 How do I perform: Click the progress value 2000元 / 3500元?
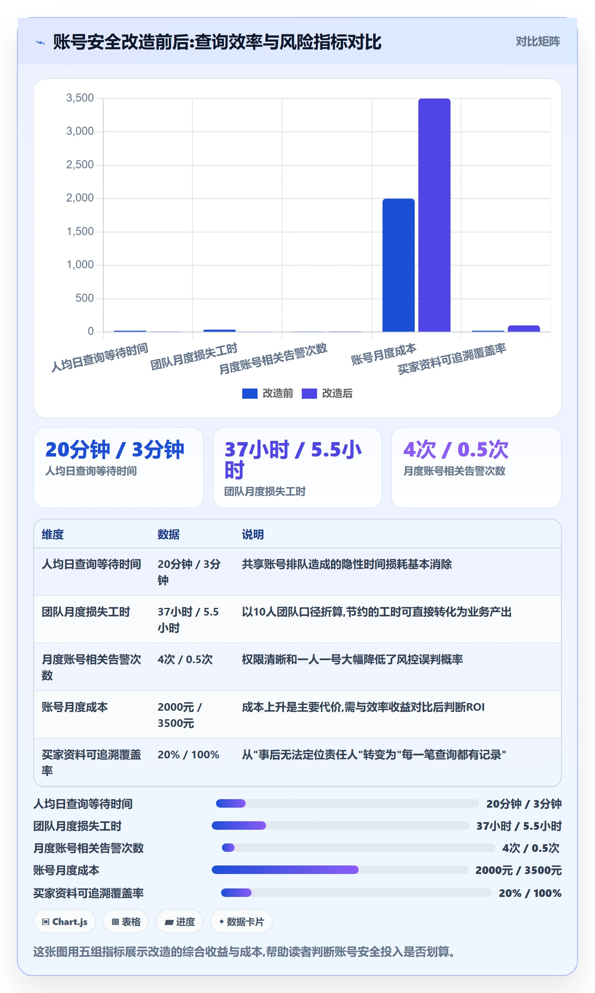(518, 870)
